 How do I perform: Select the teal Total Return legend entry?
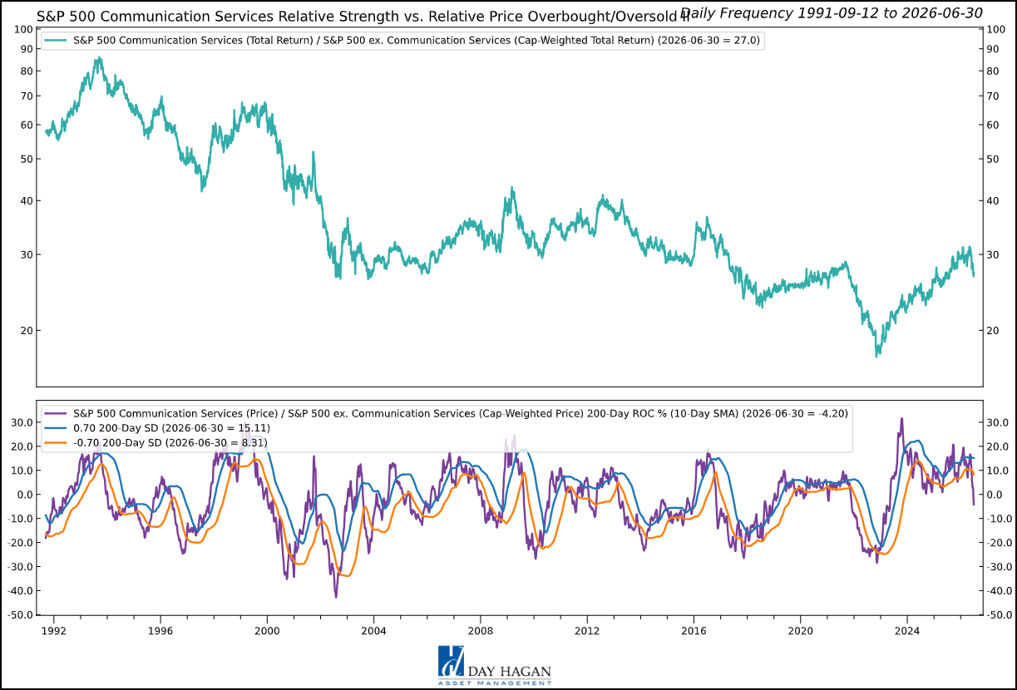[402, 39]
